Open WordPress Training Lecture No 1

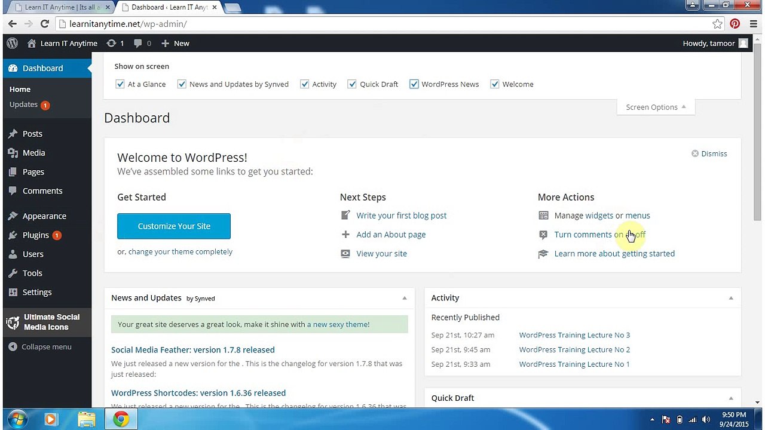tap(574, 364)
